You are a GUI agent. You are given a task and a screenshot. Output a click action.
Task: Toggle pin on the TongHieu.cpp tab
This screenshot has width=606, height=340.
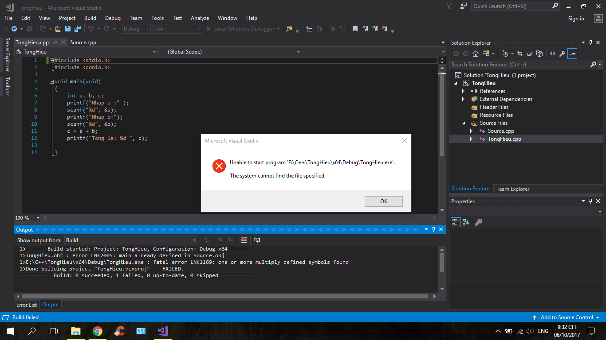(55, 42)
